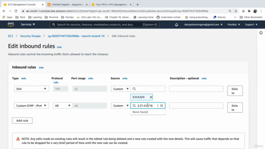Show more bookmarks with chevron icon

click(x=235, y=17)
